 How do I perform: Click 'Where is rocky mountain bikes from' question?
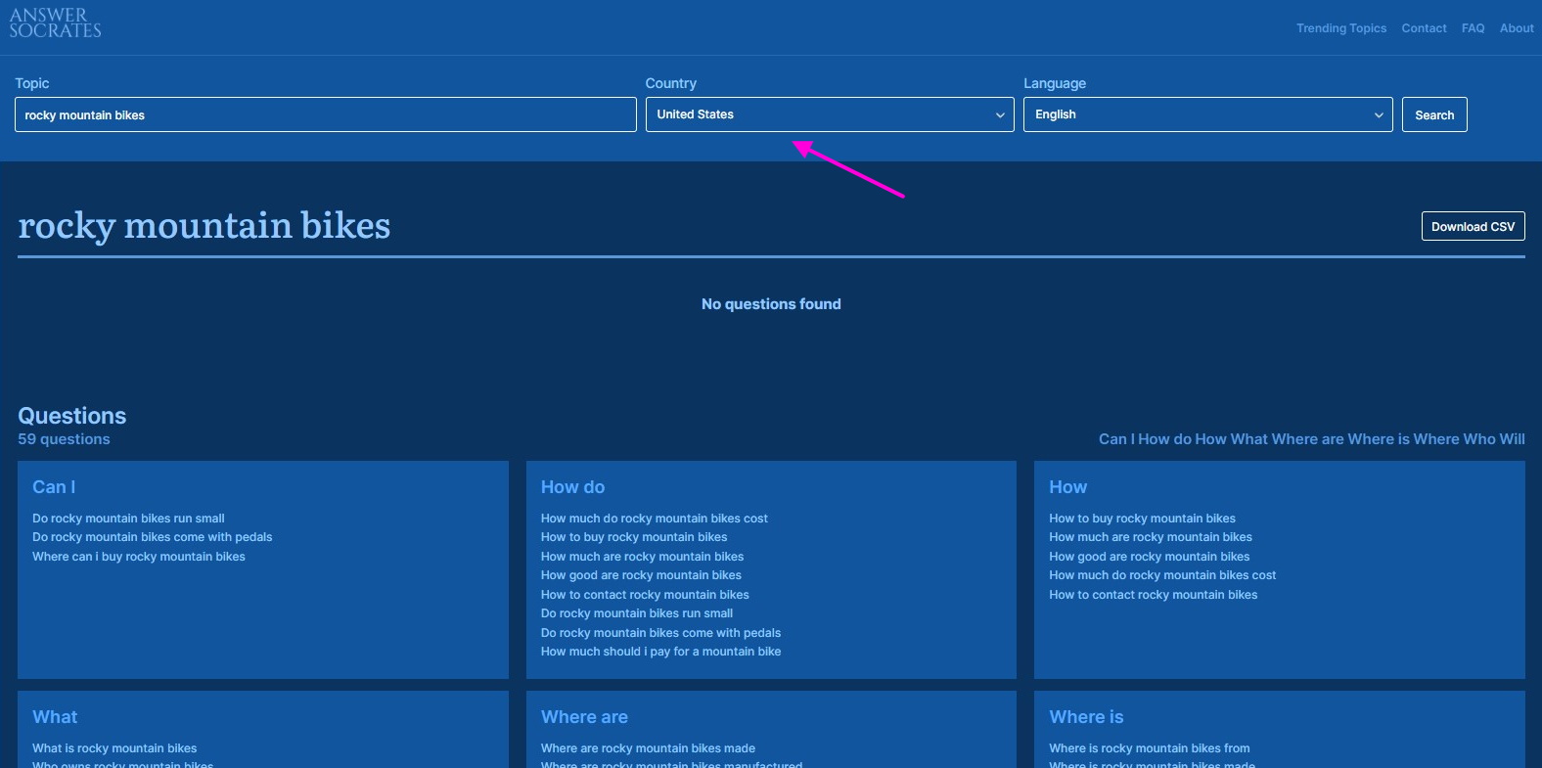[1150, 748]
